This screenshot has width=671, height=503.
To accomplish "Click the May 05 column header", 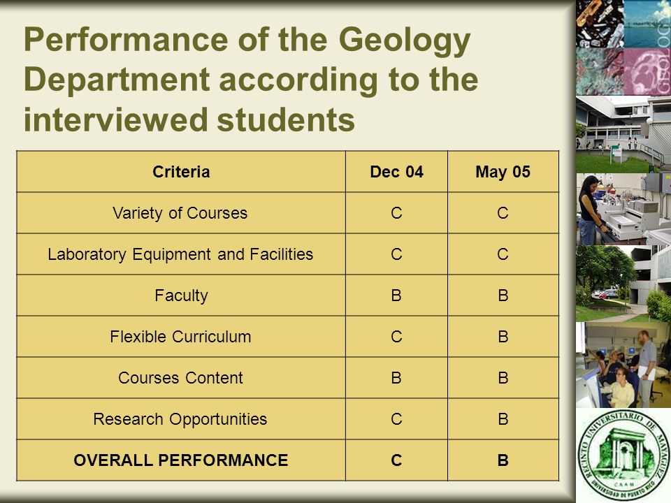I will pyautogui.click(x=503, y=172).
